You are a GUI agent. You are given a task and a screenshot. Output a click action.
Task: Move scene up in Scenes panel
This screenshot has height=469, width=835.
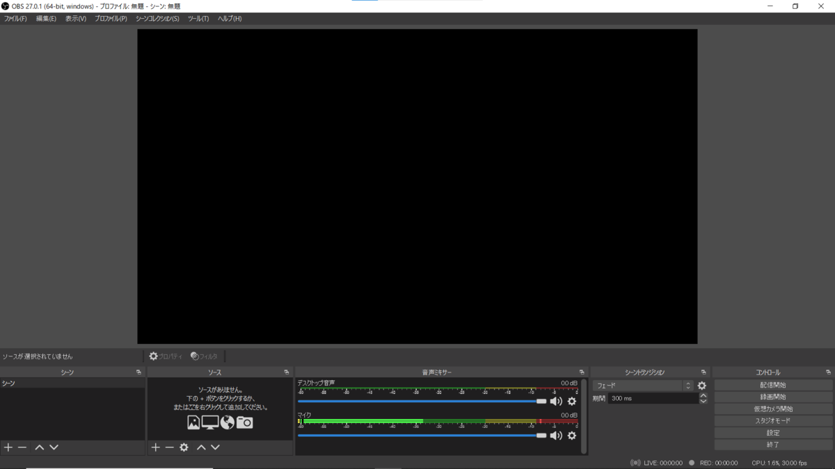40,447
